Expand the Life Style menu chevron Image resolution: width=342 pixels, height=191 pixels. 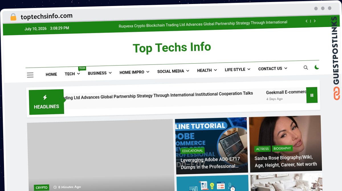pos(249,69)
